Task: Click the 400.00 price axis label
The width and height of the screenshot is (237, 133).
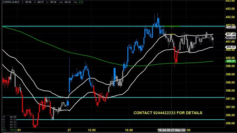Action: click(230, 58)
